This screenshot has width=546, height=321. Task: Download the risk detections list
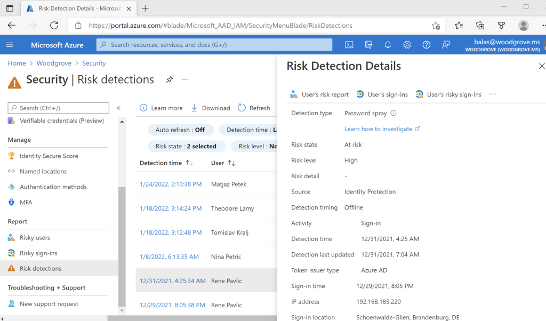click(x=211, y=108)
